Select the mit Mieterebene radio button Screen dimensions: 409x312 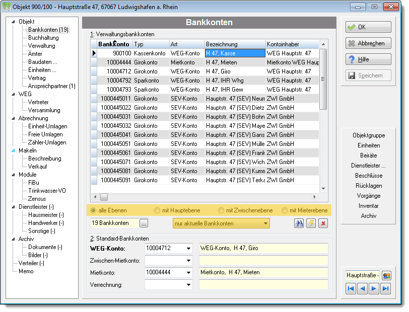pyautogui.click(x=285, y=210)
